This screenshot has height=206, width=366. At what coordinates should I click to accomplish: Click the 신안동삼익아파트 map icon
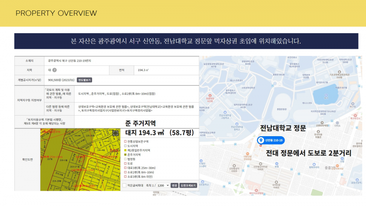click(x=234, y=166)
